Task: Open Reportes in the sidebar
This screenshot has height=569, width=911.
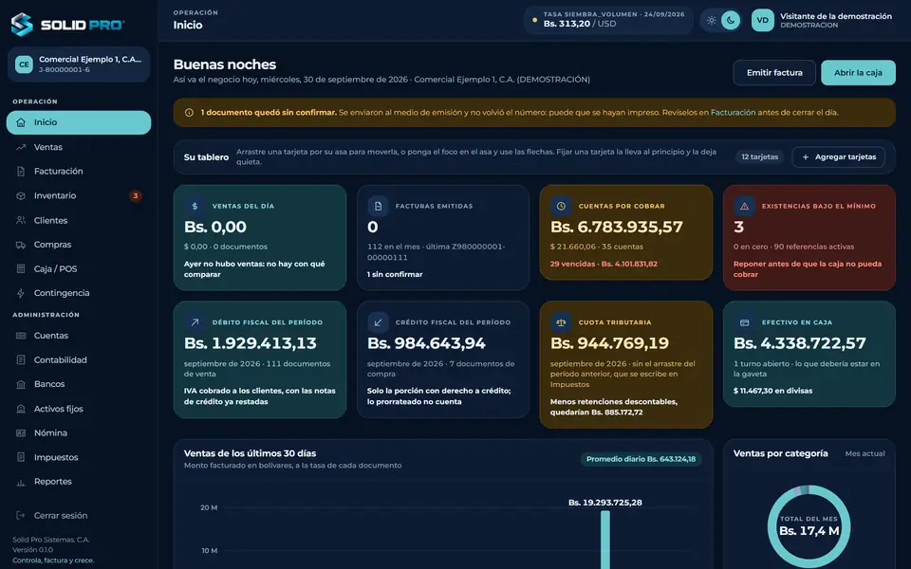Action: (79, 482)
